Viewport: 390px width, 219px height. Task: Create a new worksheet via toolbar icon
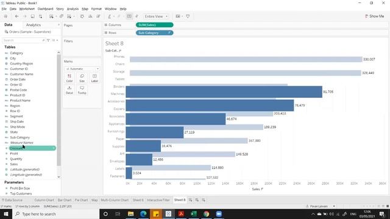tap(51, 16)
